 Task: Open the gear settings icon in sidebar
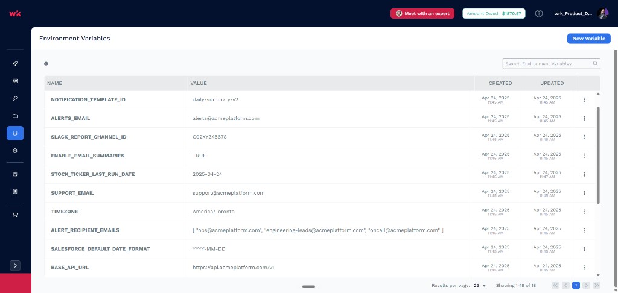(x=15, y=151)
